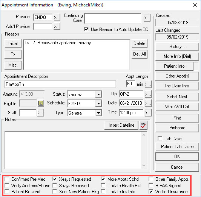Image resolution: width=201 pixels, height=197 pixels.
Task: Uncheck X-rays Requested checkbox
Action: click(55, 179)
